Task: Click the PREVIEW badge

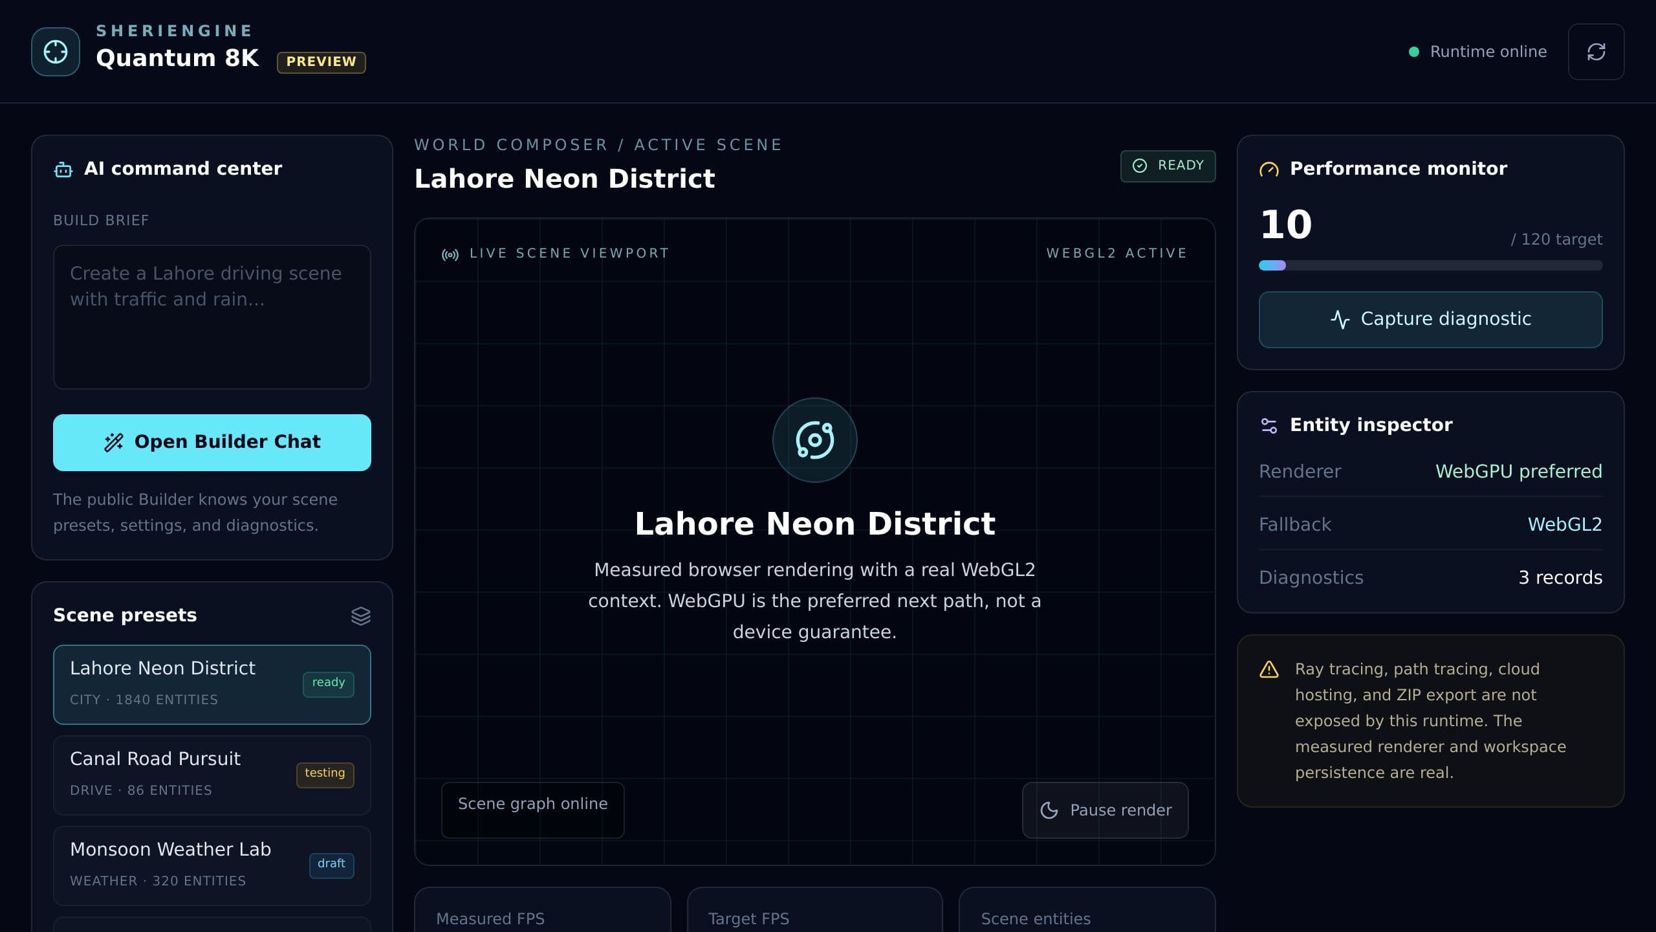Action: pyautogui.click(x=321, y=62)
